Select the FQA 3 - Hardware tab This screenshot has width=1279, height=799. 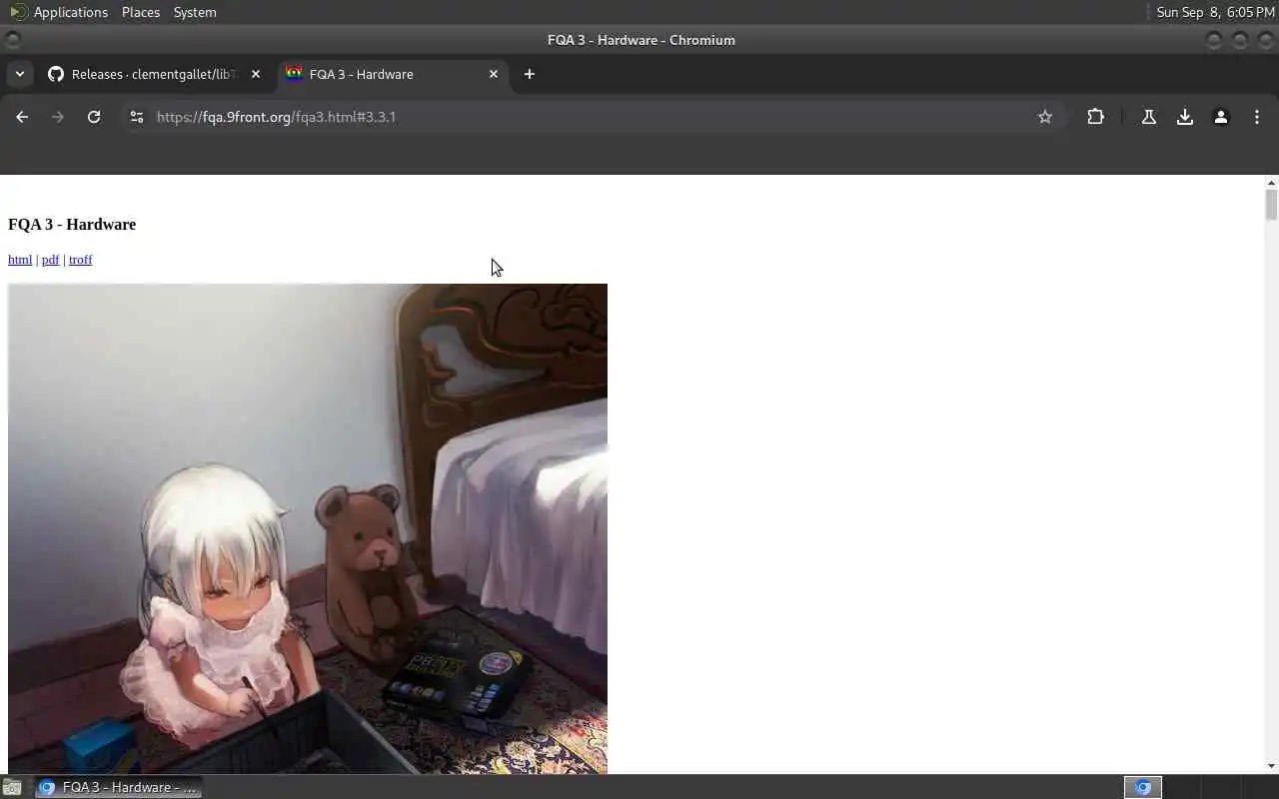pyautogui.click(x=392, y=74)
